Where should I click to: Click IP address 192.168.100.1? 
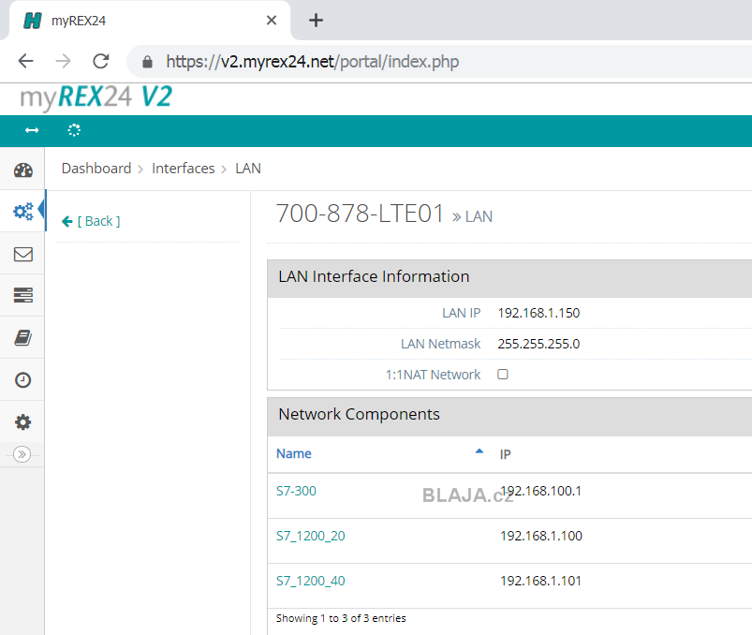click(541, 491)
